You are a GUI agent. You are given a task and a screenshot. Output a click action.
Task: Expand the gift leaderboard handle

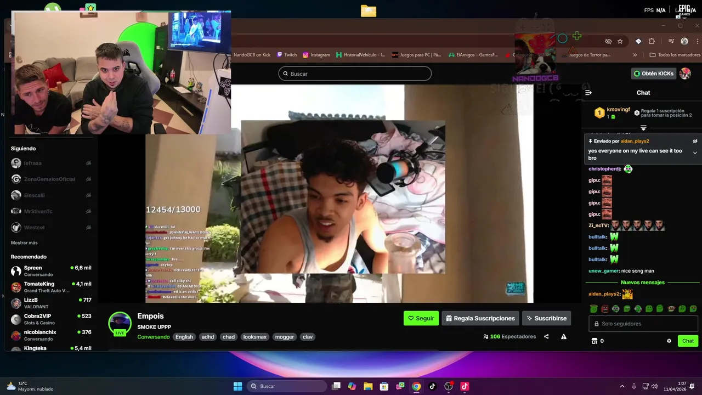(x=643, y=128)
